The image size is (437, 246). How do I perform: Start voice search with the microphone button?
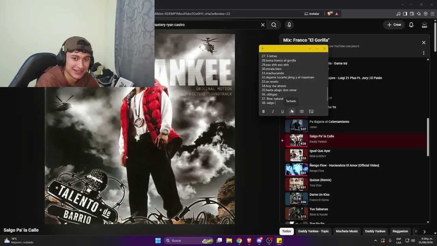tap(289, 25)
